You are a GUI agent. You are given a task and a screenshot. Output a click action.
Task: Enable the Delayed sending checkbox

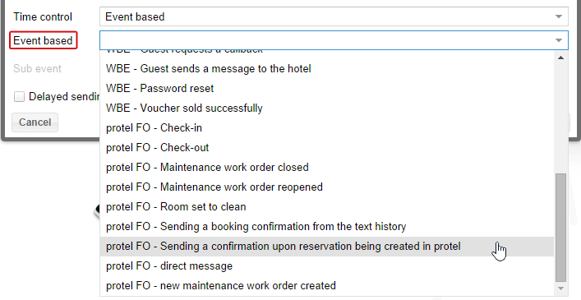click(x=19, y=97)
